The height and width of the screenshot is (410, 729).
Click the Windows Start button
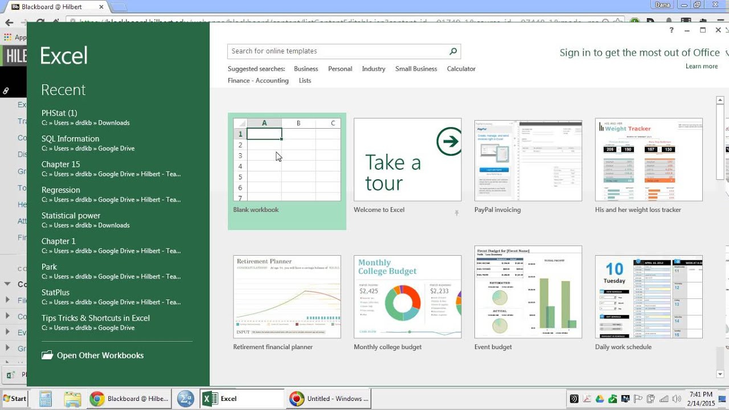[14, 399]
